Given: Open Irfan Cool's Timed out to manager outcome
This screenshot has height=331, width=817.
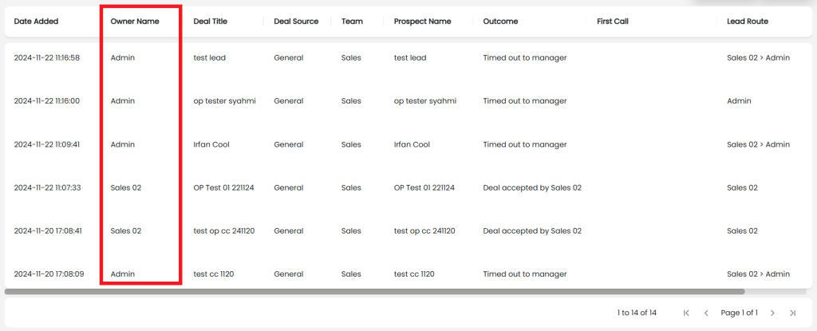Looking at the screenshot, I should click(x=524, y=144).
